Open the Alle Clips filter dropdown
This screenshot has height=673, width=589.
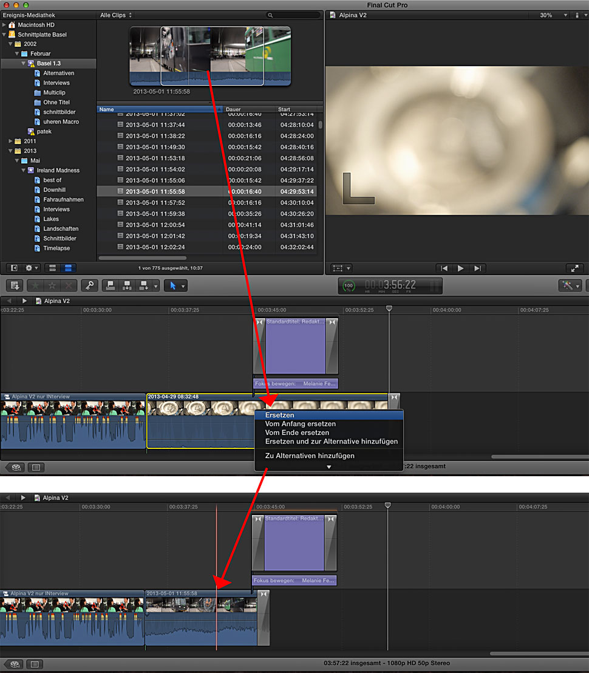pyautogui.click(x=115, y=15)
